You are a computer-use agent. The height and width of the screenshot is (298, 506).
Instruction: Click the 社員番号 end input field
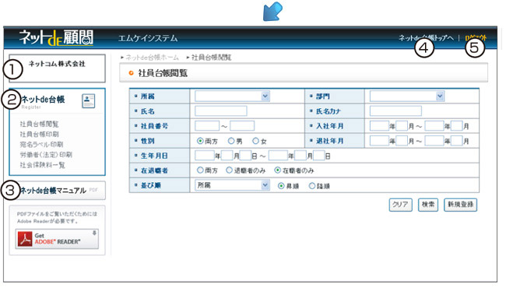tap(242, 126)
